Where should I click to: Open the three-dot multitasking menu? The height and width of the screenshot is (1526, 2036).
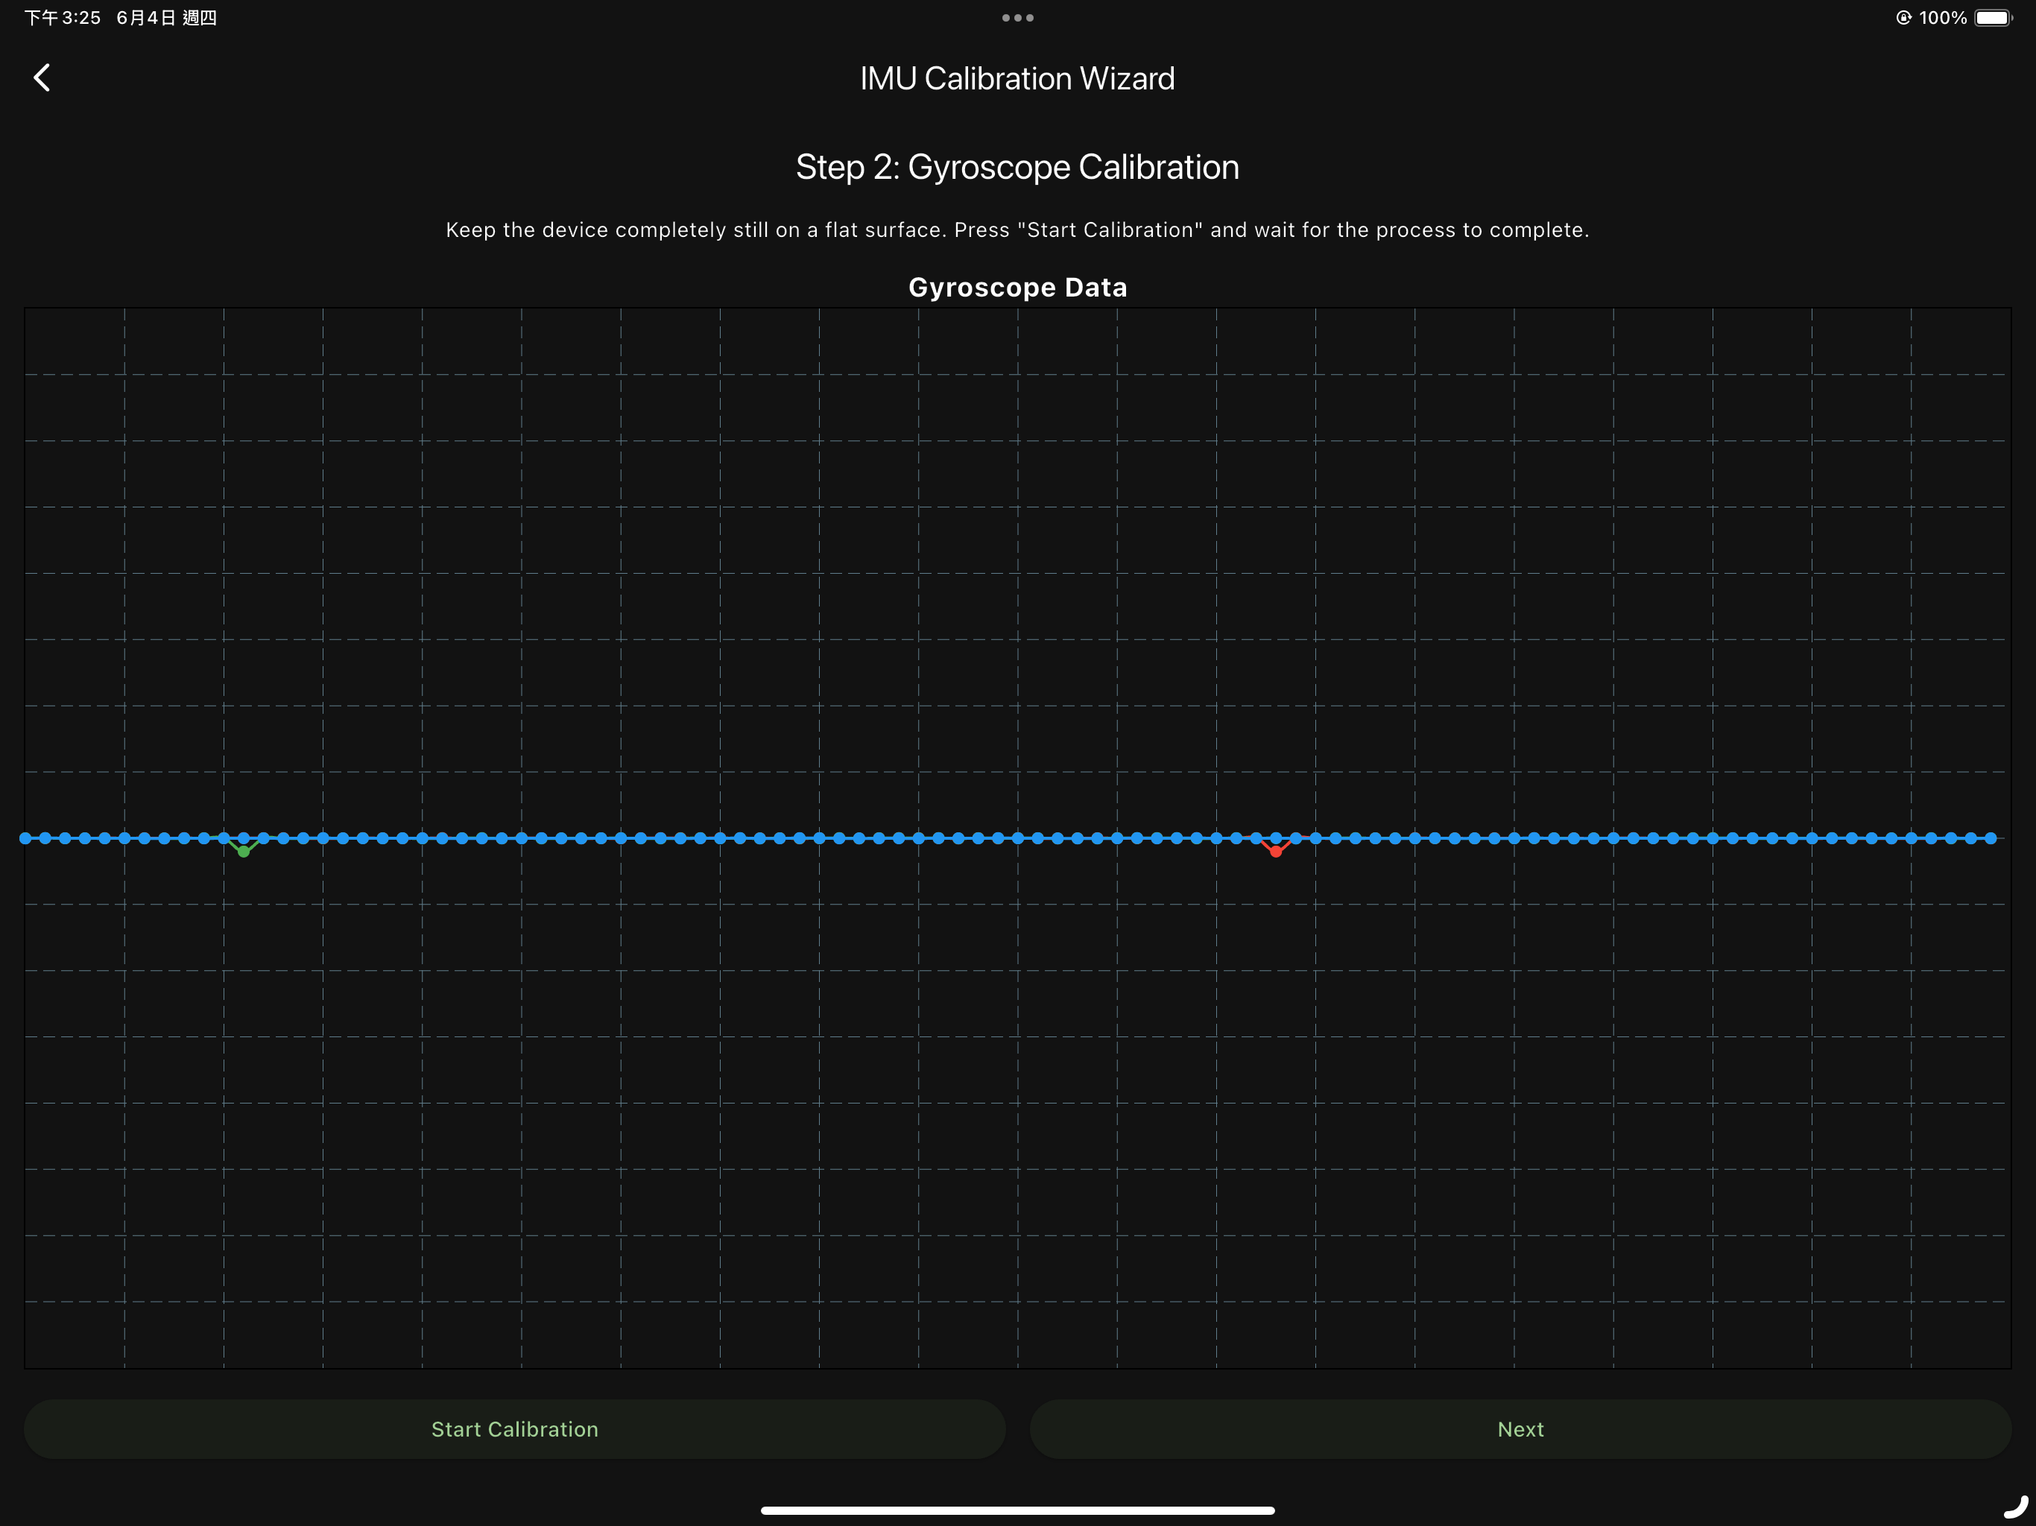(1017, 17)
